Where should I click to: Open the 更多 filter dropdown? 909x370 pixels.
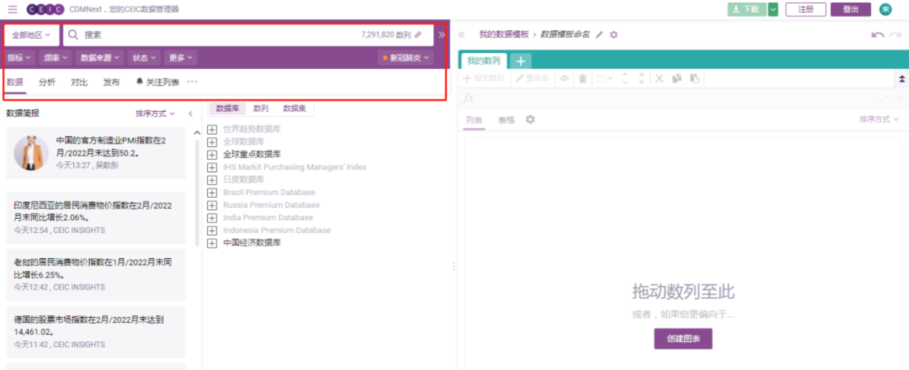tap(181, 58)
